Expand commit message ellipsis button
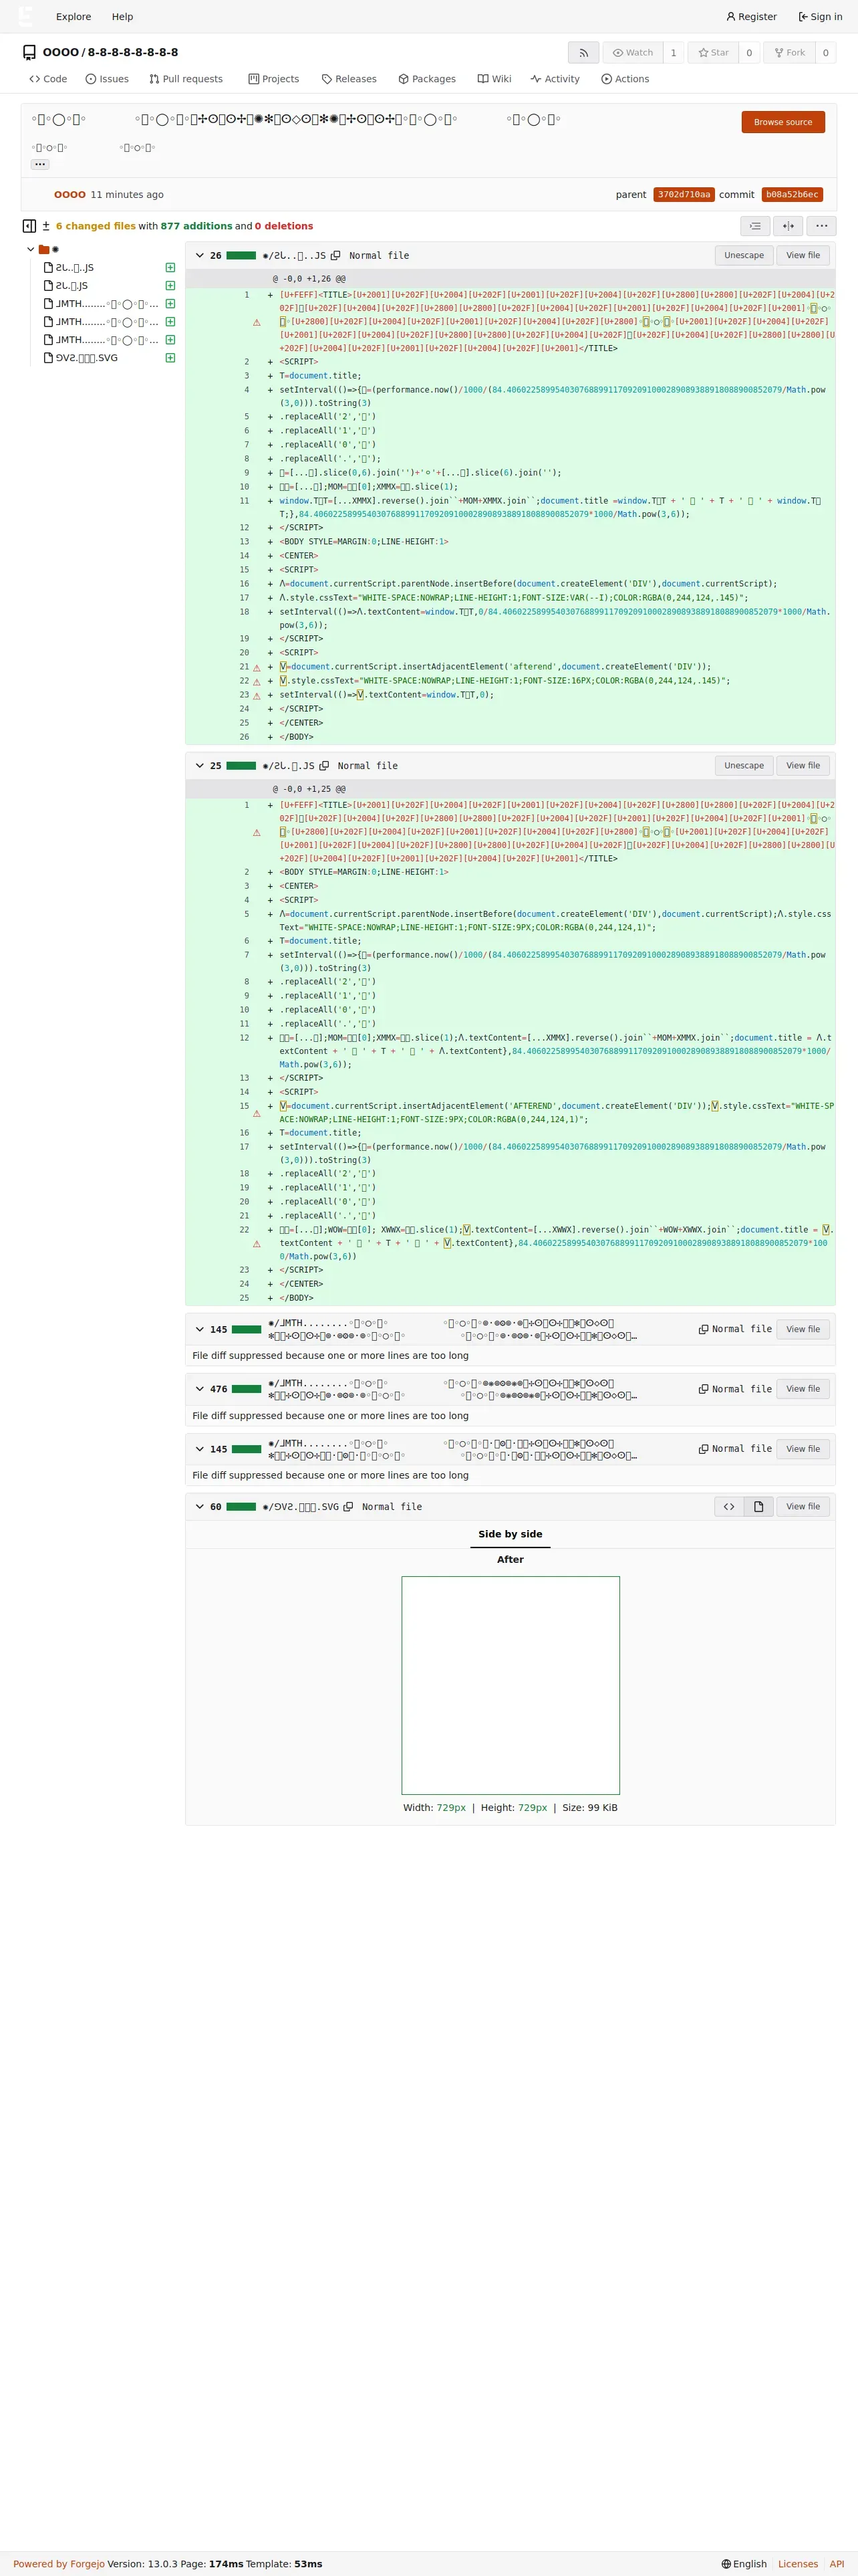The height and width of the screenshot is (2576, 858). click(x=40, y=164)
